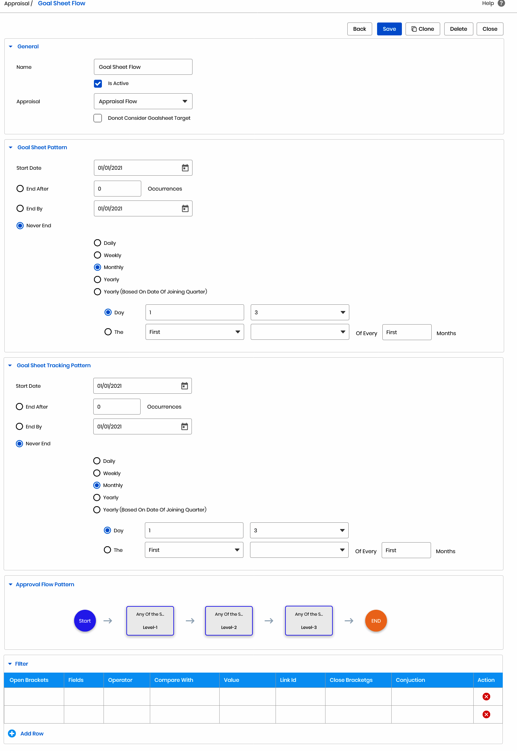Click the Operator column header
The image size is (517, 751).
(120, 680)
